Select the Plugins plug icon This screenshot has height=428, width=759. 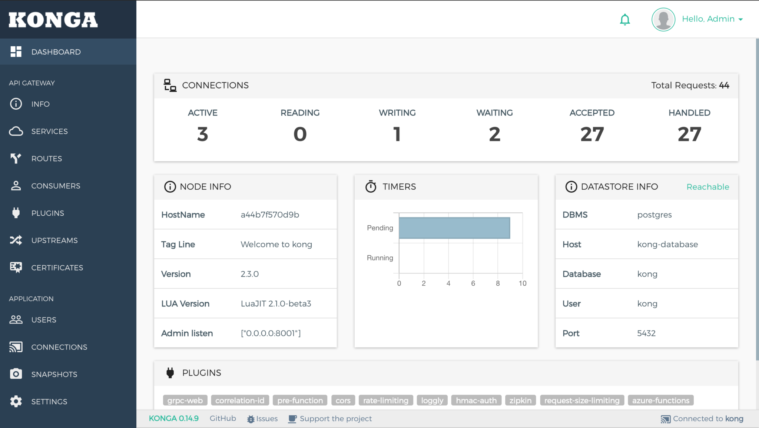(x=16, y=213)
